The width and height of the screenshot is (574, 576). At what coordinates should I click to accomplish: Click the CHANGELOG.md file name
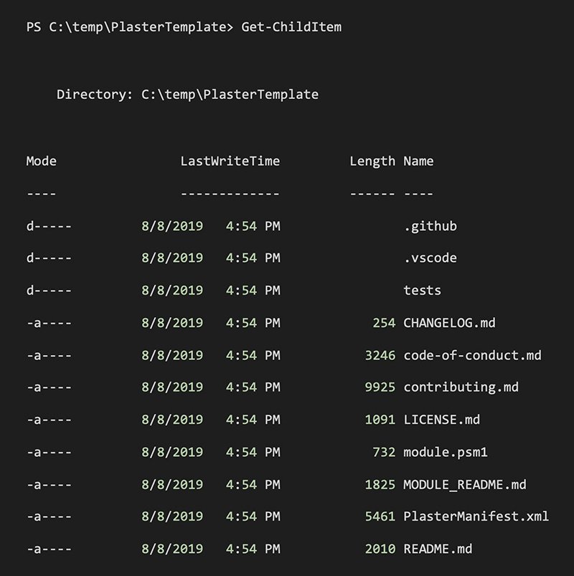[x=449, y=323]
